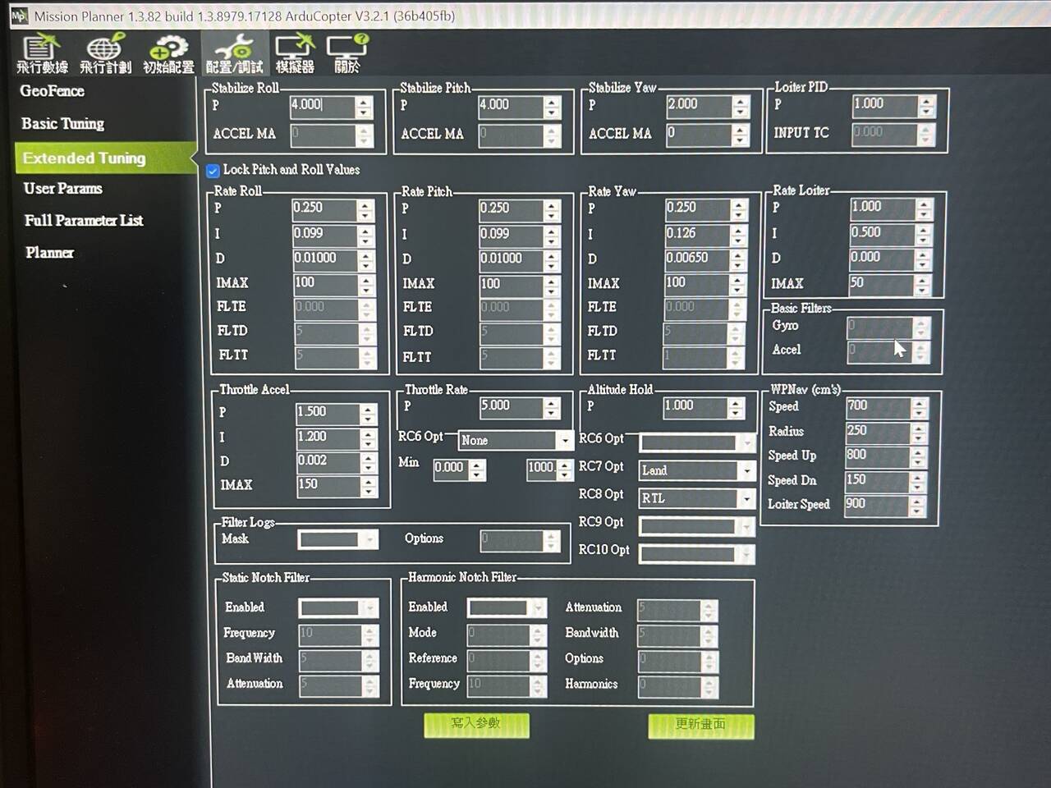
Task: Open the Simulation (模擬器) monitor icon
Action: (x=295, y=53)
